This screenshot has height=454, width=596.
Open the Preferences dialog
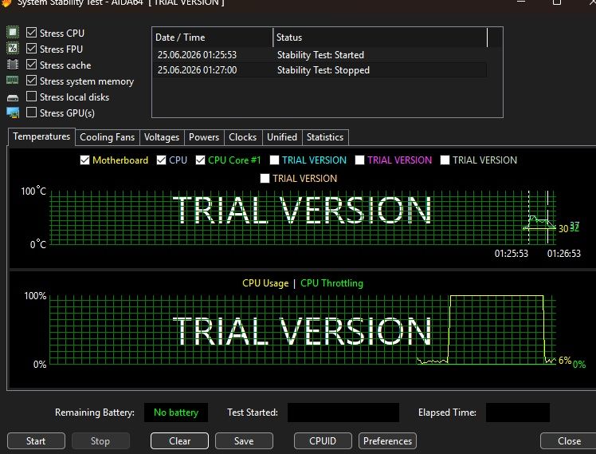pyautogui.click(x=387, y=441)
